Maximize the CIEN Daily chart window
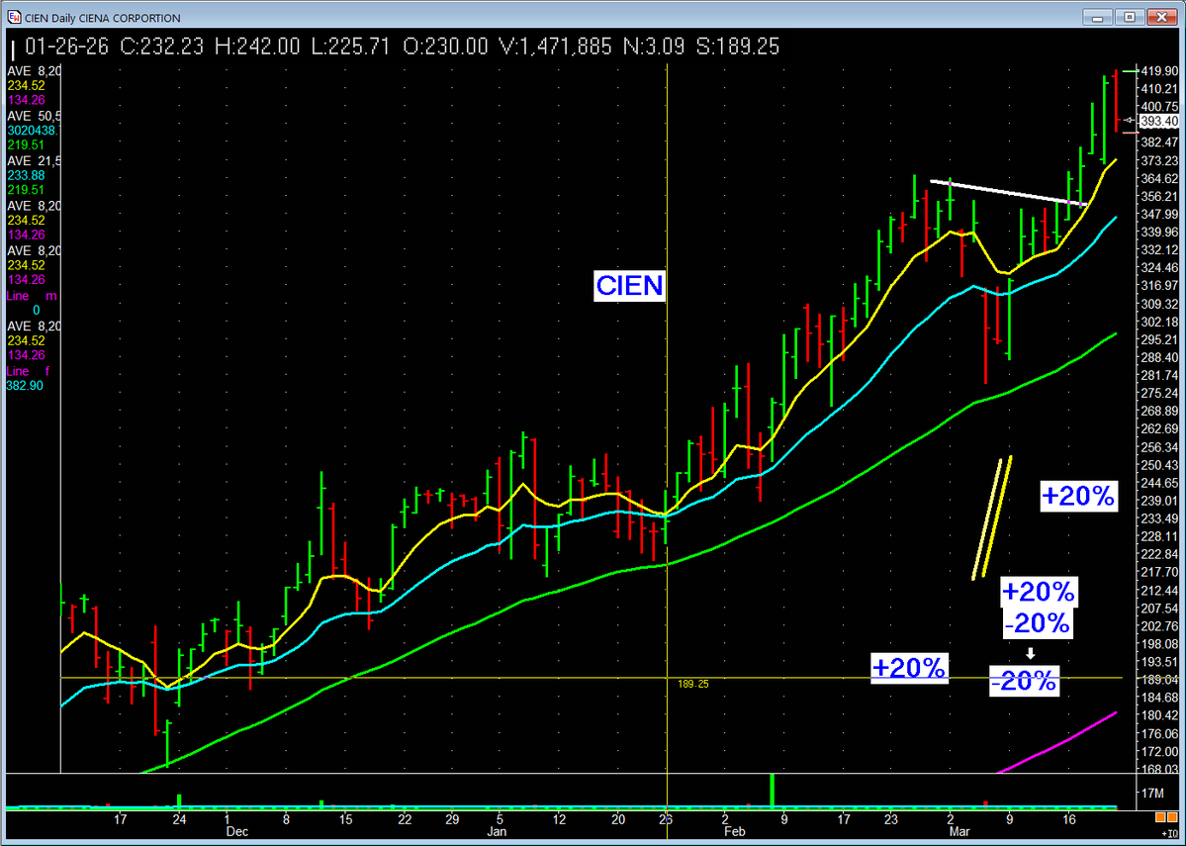The image size is (1186, 846). click(x=1130, y=17)
